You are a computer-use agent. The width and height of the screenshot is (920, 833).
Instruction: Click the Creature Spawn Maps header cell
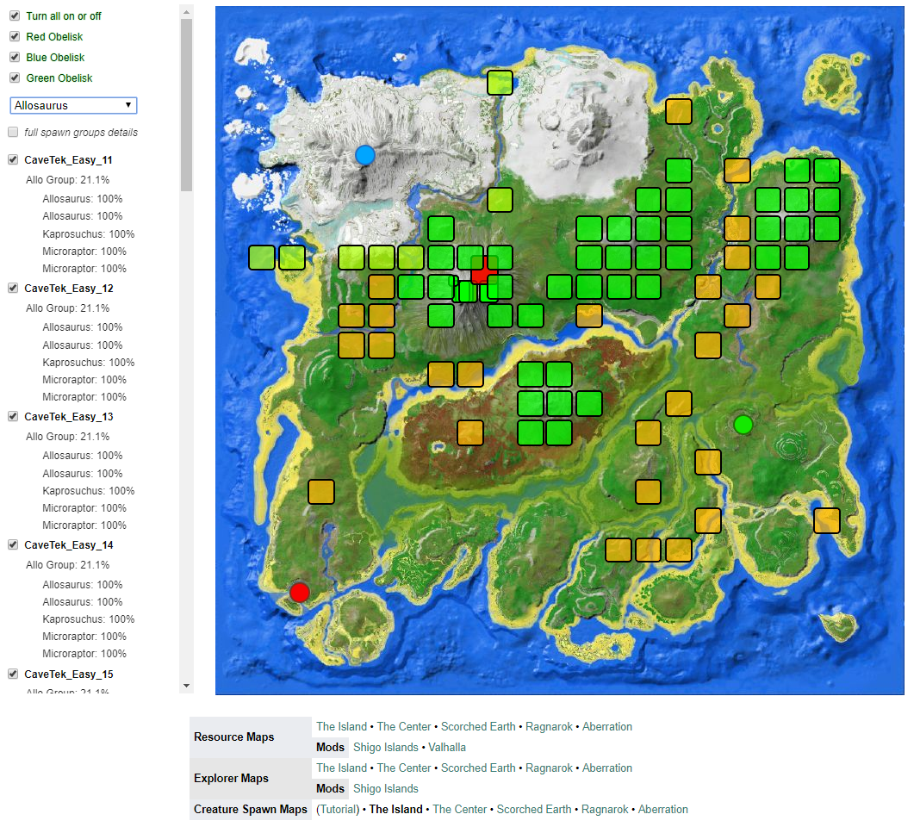tap(251, 810)
